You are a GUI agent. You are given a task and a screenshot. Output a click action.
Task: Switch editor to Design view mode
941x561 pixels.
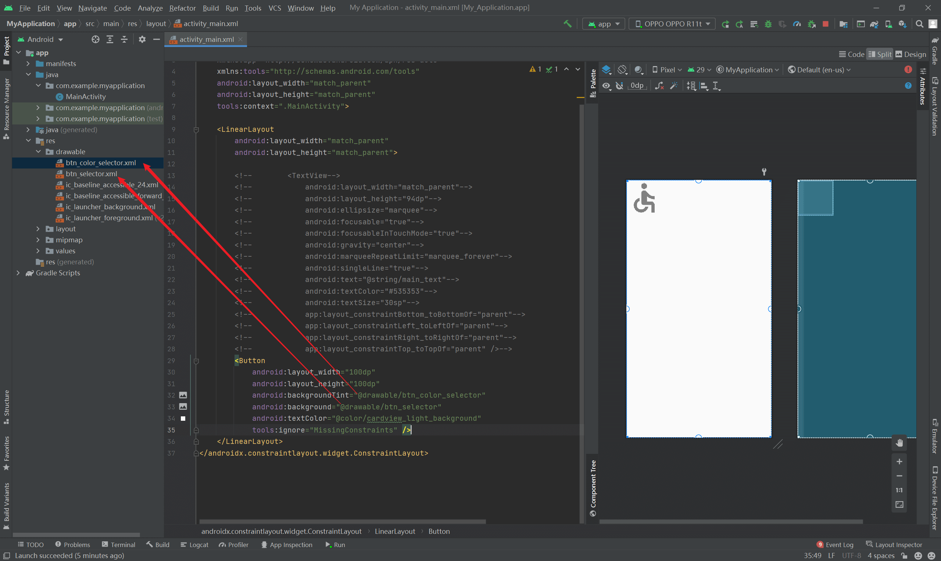[911, 54]
